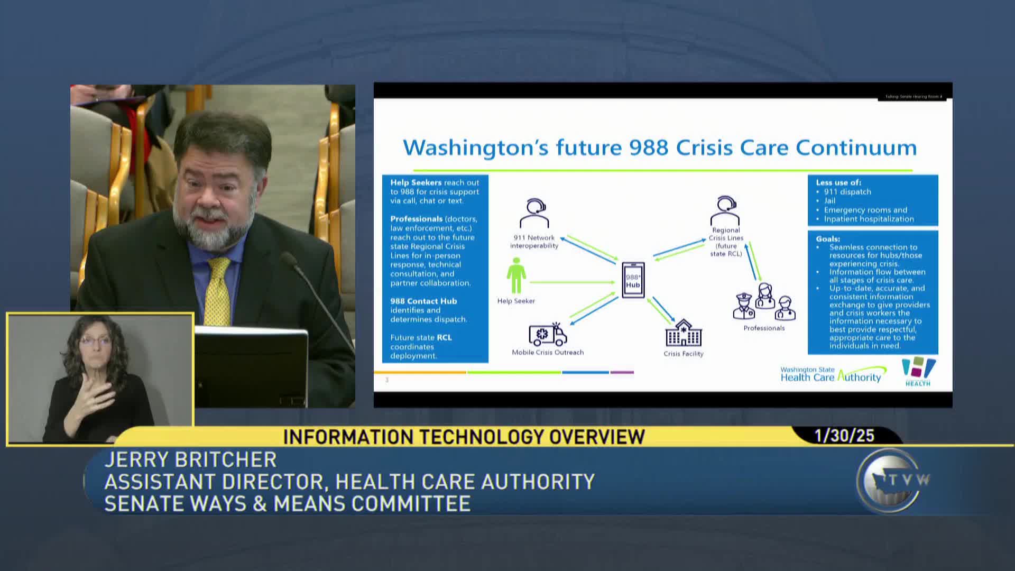The width and height of the screenshot is (1015, 571).
Task: Click the 911 Network headset operator icon
Action: coord(534,213)
